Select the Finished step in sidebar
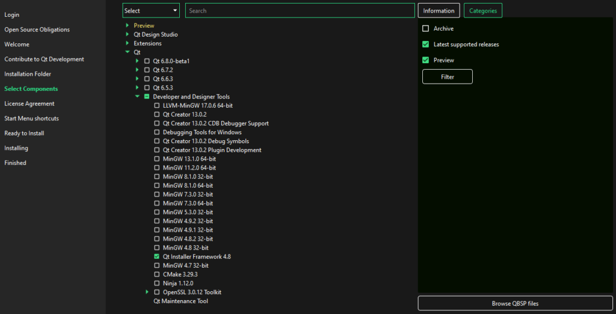This screenshot has height=314, width=616. pos(15,162)
